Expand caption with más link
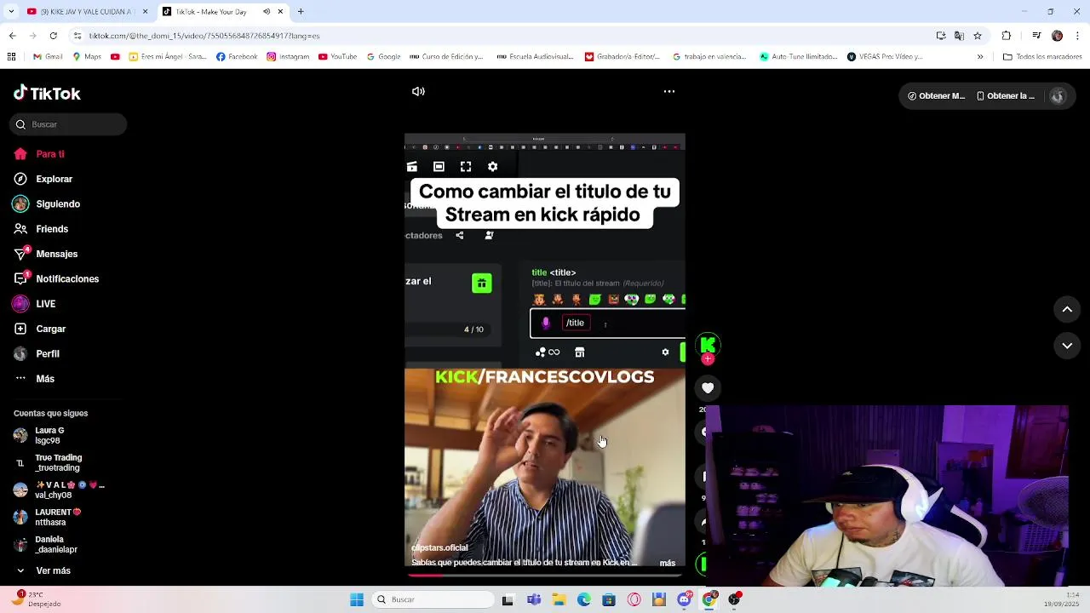Image resolution: width=1090 pixels, height=613 pixels. (x=668, y=563)
